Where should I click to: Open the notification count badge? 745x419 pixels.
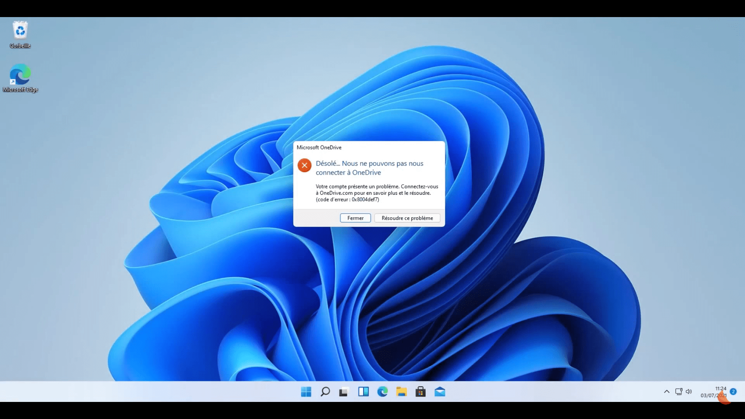pyautogui.click(x=733, y=392)
